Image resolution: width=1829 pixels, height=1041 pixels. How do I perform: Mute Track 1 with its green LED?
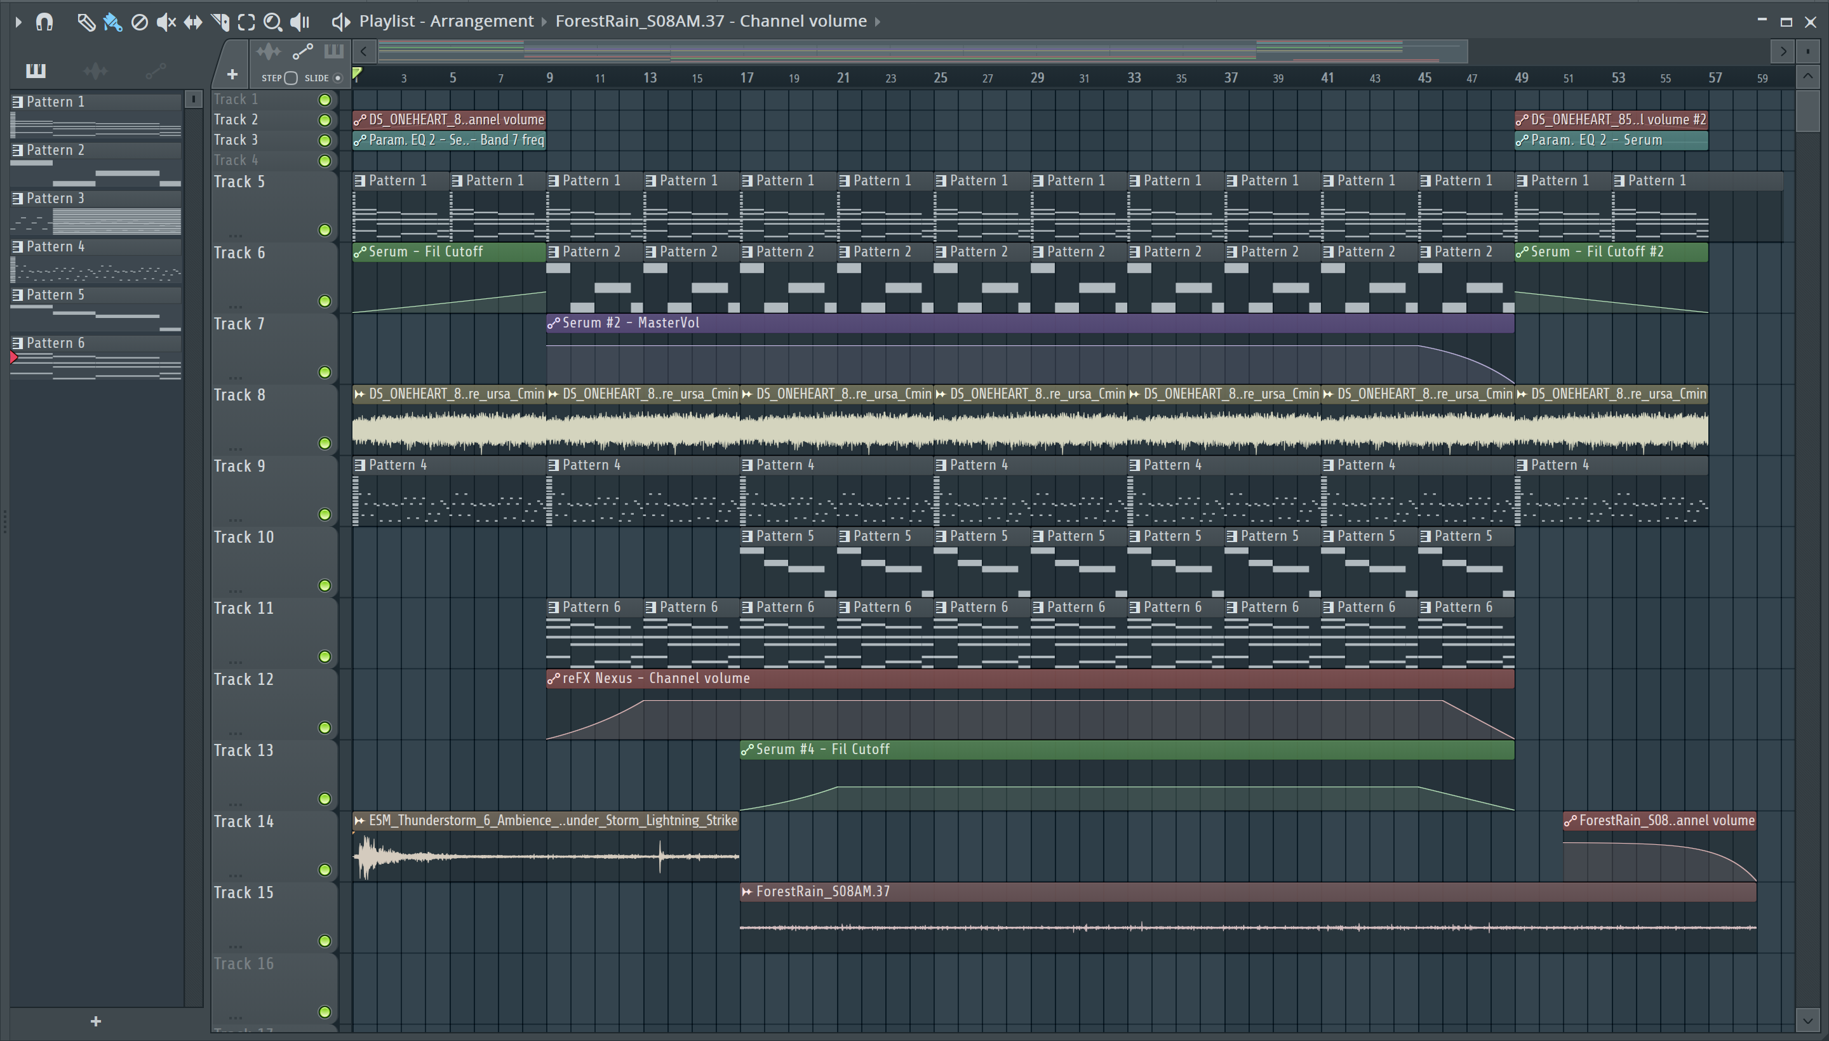(x=325, y=100)
